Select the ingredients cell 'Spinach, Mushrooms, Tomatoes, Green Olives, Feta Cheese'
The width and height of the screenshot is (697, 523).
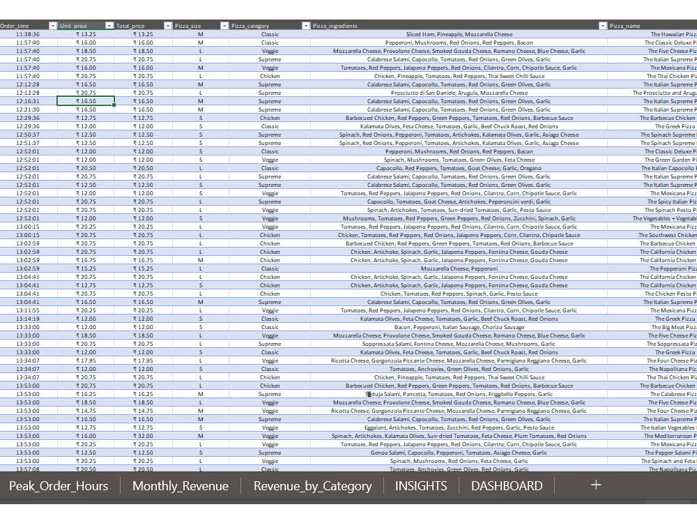tap(459, 160)
